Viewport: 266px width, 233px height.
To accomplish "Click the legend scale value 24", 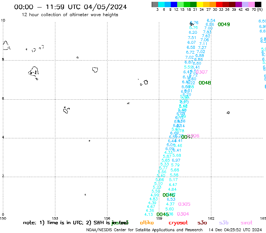I will (x=202, y=10).
